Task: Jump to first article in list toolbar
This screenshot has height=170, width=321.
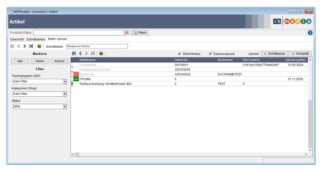Action: (x=74, y=53)
